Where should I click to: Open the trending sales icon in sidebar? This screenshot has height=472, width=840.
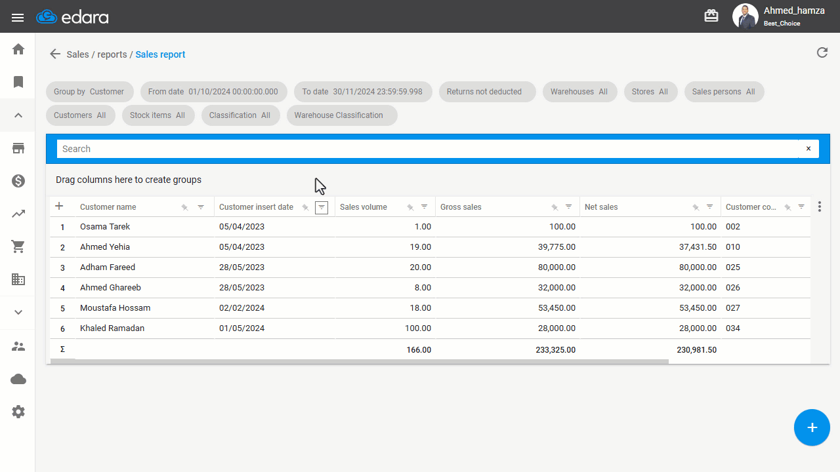click(x=18, y=214)
